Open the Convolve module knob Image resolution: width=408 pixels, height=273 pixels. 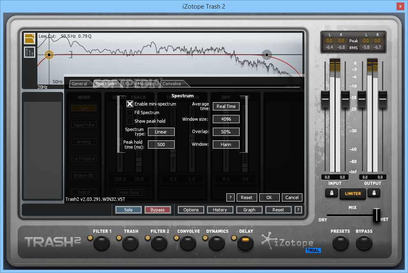pyautogui.click(x=188, y=243)
